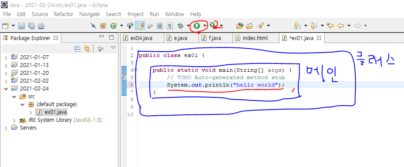This screenshot has width=404, height=167.
Task: Select the 2021-02-02 project
Action: point(34,80)
